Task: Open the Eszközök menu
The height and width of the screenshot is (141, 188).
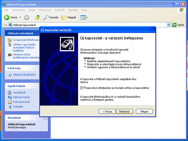Action: pos(60,10)
